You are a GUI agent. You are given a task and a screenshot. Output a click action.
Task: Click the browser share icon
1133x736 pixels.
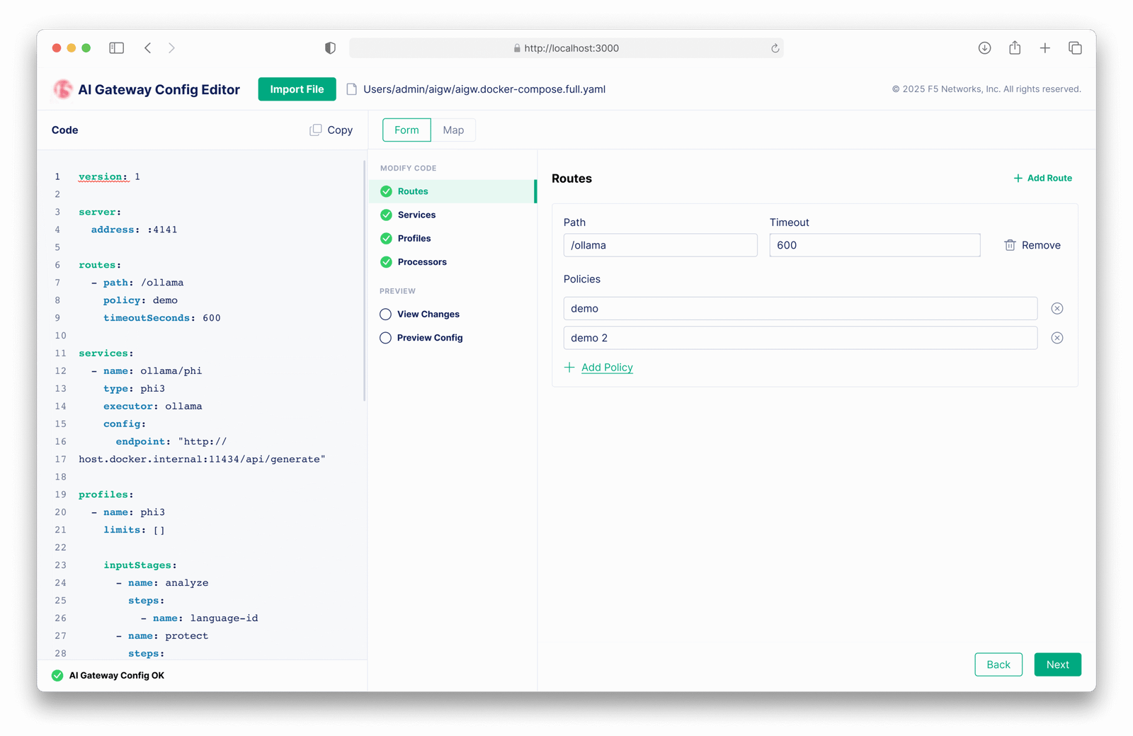[1015, 48]
